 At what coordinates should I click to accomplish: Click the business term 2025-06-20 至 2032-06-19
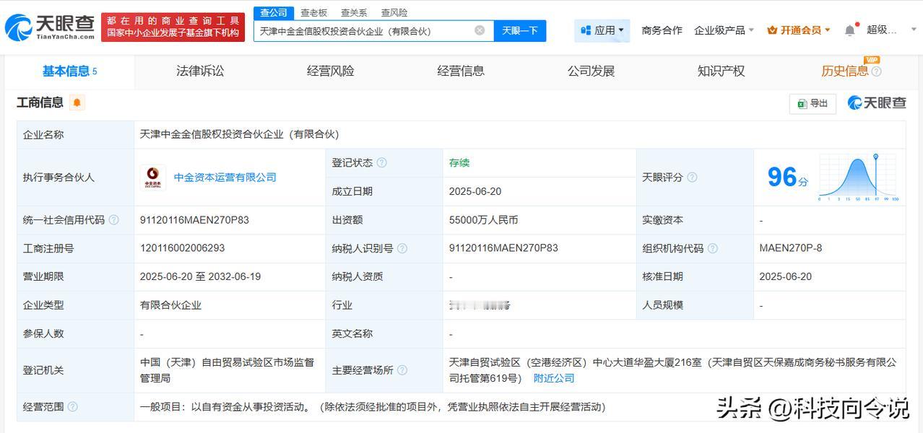[x=201, y=276]
